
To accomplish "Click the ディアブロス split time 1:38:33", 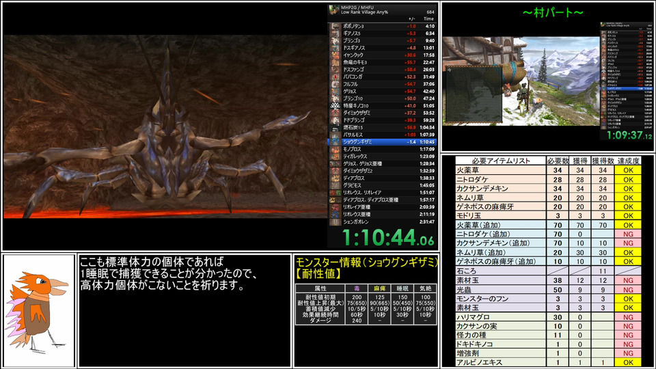I will (427, 178).
